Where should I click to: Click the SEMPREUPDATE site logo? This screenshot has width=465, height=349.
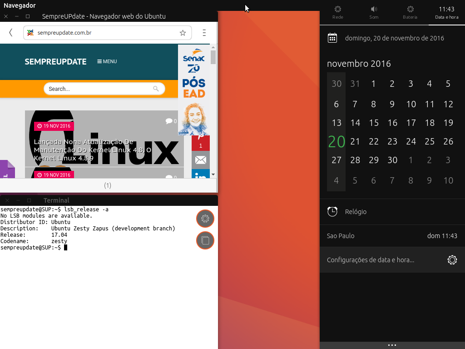pyautogui.click(x=55, y=62)
